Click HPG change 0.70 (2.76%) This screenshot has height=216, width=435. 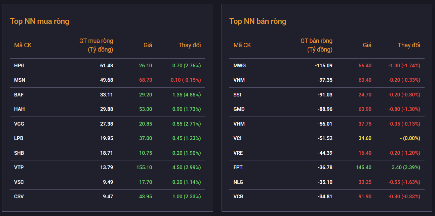click(187, 66)
